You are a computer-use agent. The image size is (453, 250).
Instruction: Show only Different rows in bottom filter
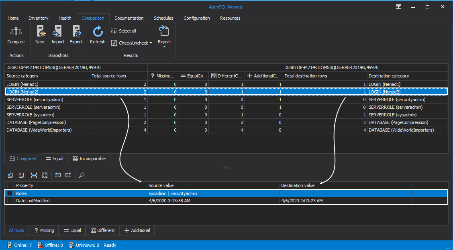click(102, 230)
